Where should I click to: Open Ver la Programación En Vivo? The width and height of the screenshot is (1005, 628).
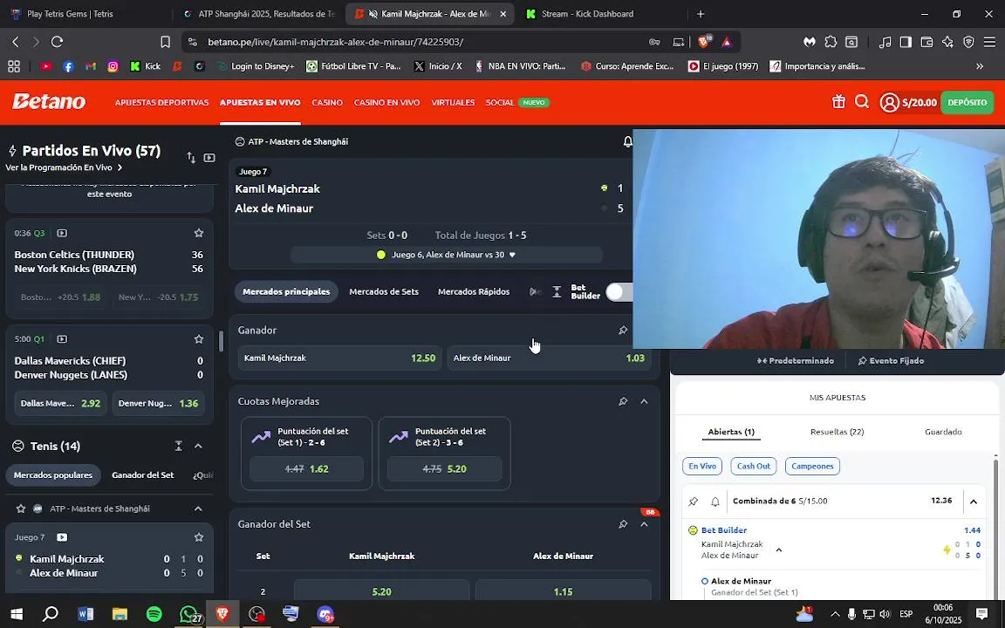(x=64, y=167)
